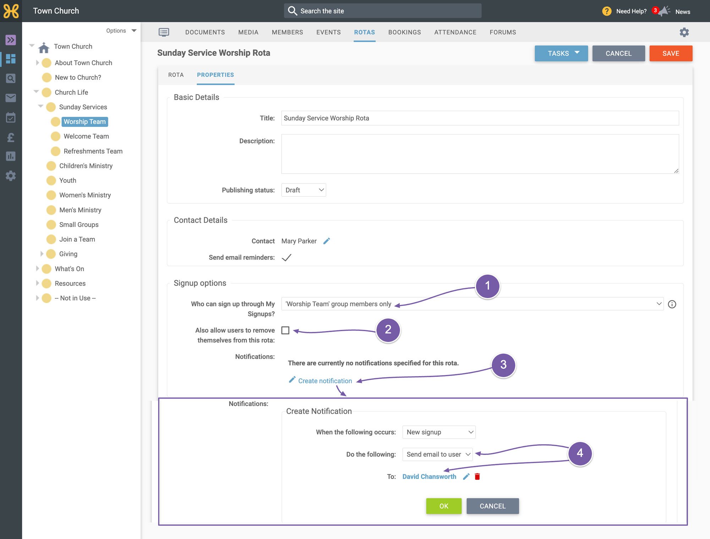Open the News megaphone notifications icon
The height and width of the screenshot is (539, 710).
click(x=664, y=11)
